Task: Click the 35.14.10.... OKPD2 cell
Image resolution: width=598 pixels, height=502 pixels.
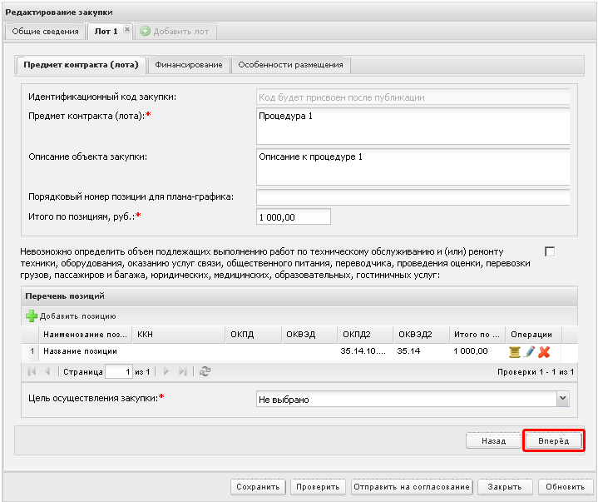Action: pos(365,351)
